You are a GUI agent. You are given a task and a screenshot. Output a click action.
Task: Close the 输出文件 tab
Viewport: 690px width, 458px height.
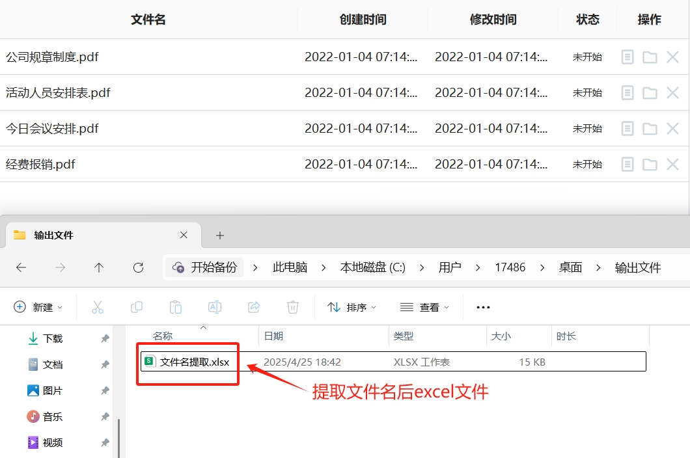pyautogui.click(x=184, y=236)
